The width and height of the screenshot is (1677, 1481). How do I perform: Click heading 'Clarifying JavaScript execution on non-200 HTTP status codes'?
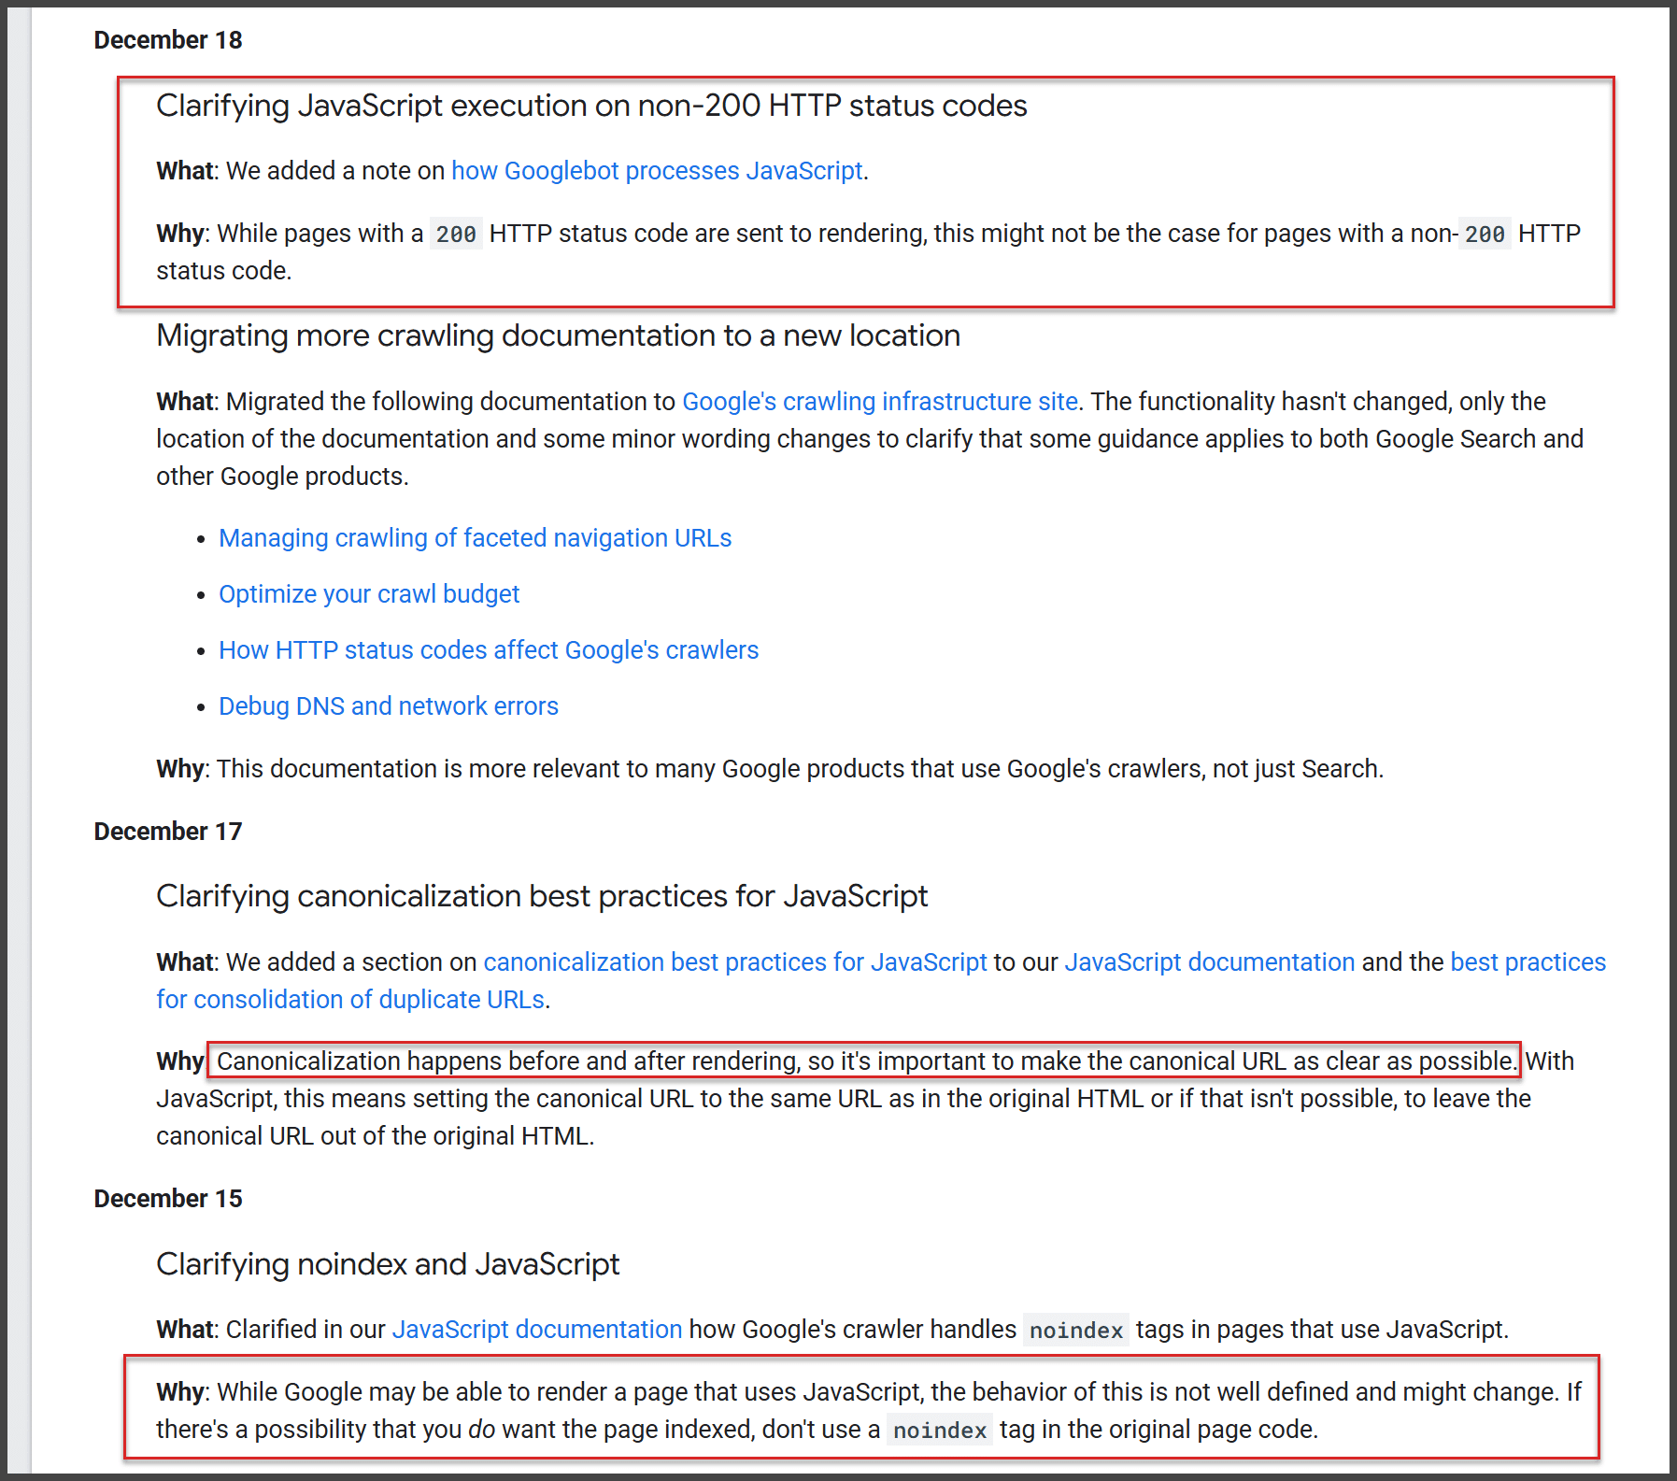point(591,106)
